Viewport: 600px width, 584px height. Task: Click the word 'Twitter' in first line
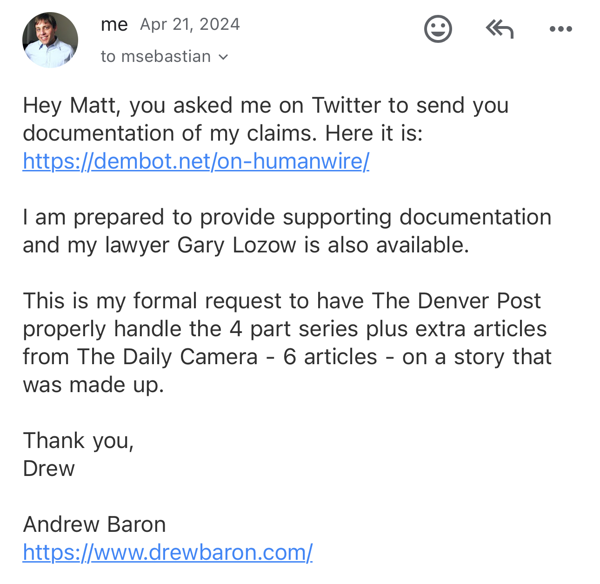coord(347,105)
